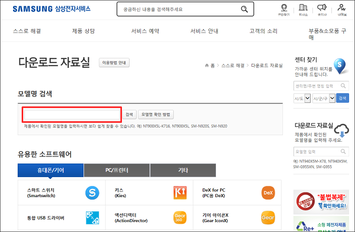Open the 불법복제 확인하세요 banner
This screenshot has height=232, width=355.
[x=321, y=202]
